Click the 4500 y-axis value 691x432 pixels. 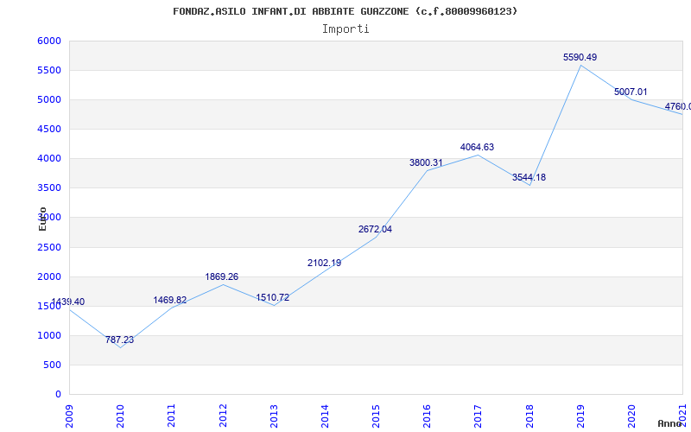point(49,129)
